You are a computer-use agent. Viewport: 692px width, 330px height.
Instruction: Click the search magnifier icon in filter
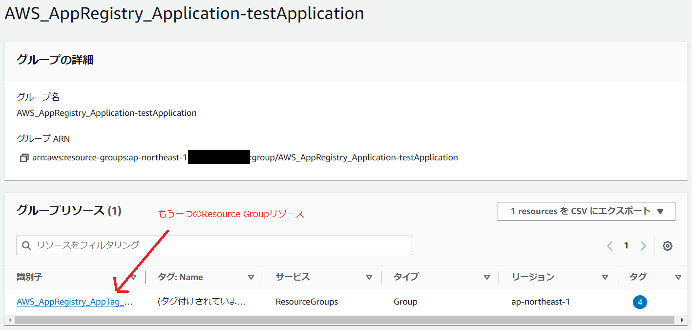(27, 245)
